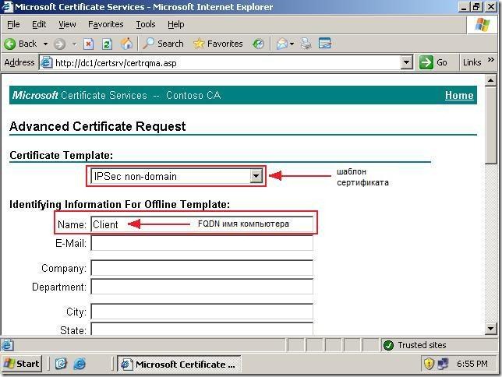Click the Back navigation arrow icon
This screenshot has width=502, height=377.
point(10,44)
